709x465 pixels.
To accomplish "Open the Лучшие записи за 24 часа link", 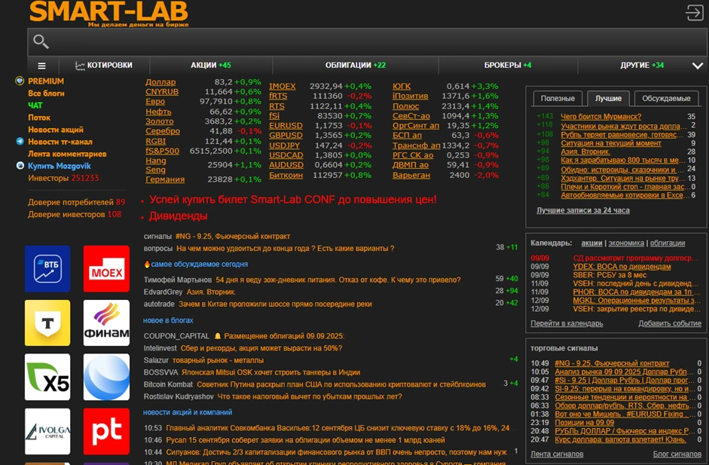I will [x=582, y=210].
